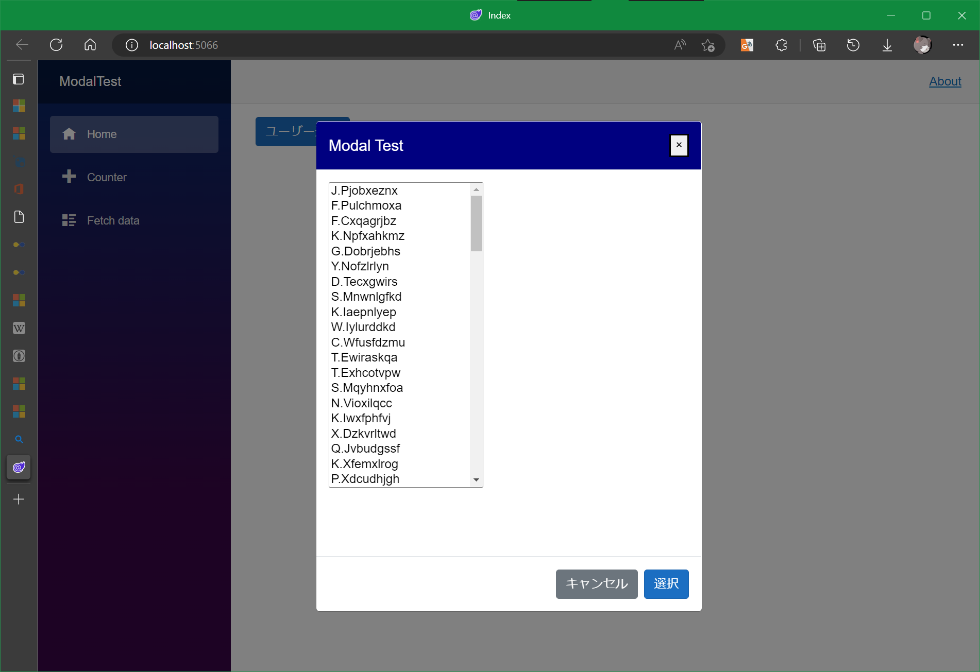The image size is (980, 672).
Task: Click the listbox scrollbar thumb
Action: [x=476, y=223]
